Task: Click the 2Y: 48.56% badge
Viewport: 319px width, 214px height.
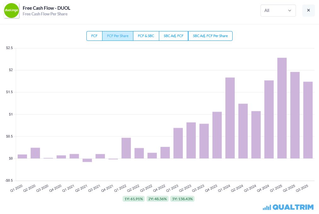Action: [158, 199]
